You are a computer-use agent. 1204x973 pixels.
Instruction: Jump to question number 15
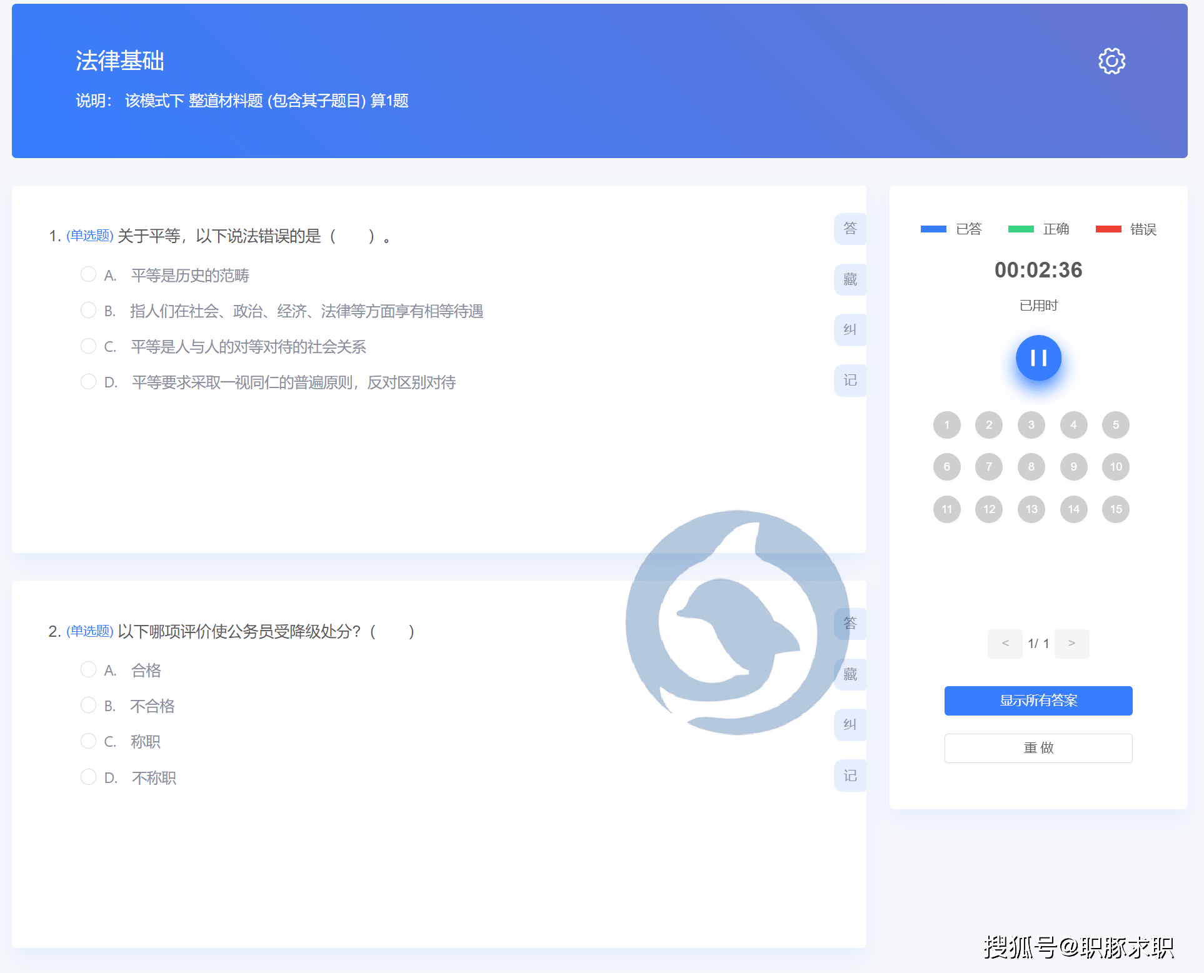point(1115,509)
